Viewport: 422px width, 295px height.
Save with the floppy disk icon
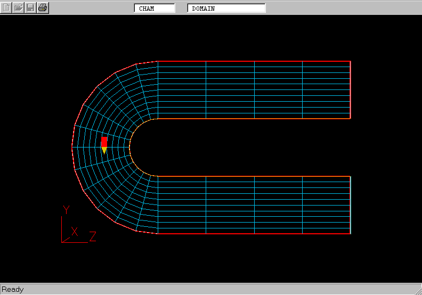[x=31, y=7]
